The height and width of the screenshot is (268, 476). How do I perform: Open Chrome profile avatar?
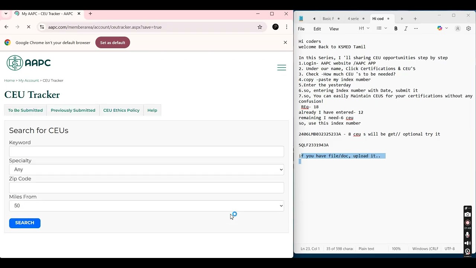click(276, 27)
